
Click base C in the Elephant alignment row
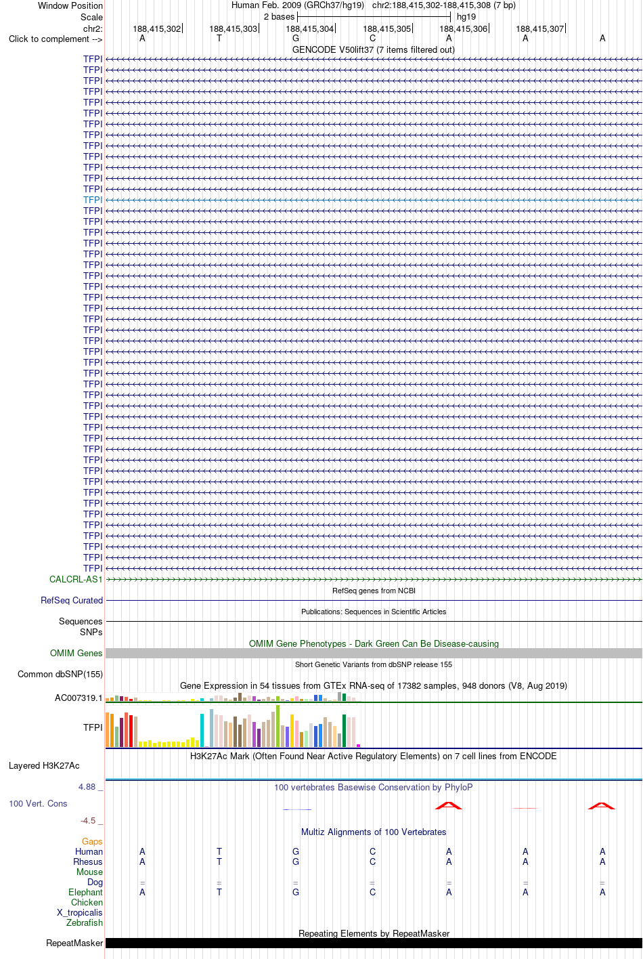coord(372,892)
